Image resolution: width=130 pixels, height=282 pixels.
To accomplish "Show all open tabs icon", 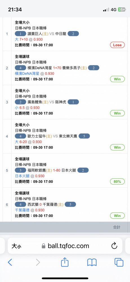I will (119, 262).
